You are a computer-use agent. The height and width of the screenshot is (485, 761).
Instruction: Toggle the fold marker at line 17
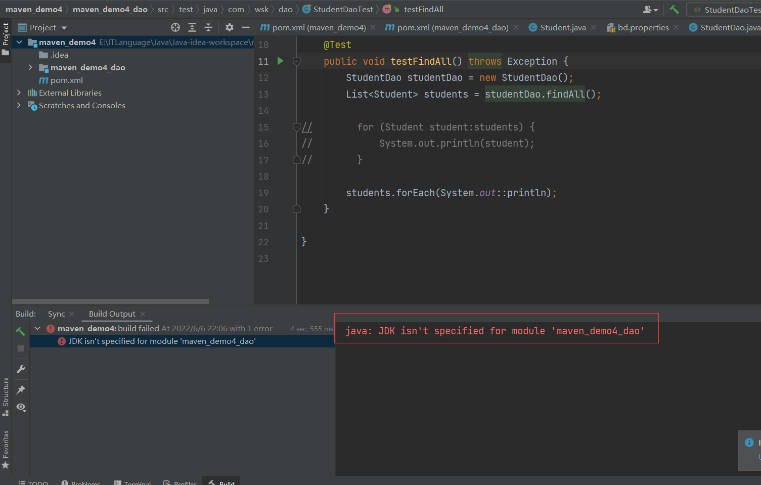[x=297, y=160]
